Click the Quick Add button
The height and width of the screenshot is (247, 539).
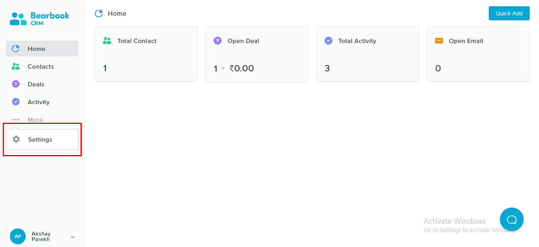509,13
